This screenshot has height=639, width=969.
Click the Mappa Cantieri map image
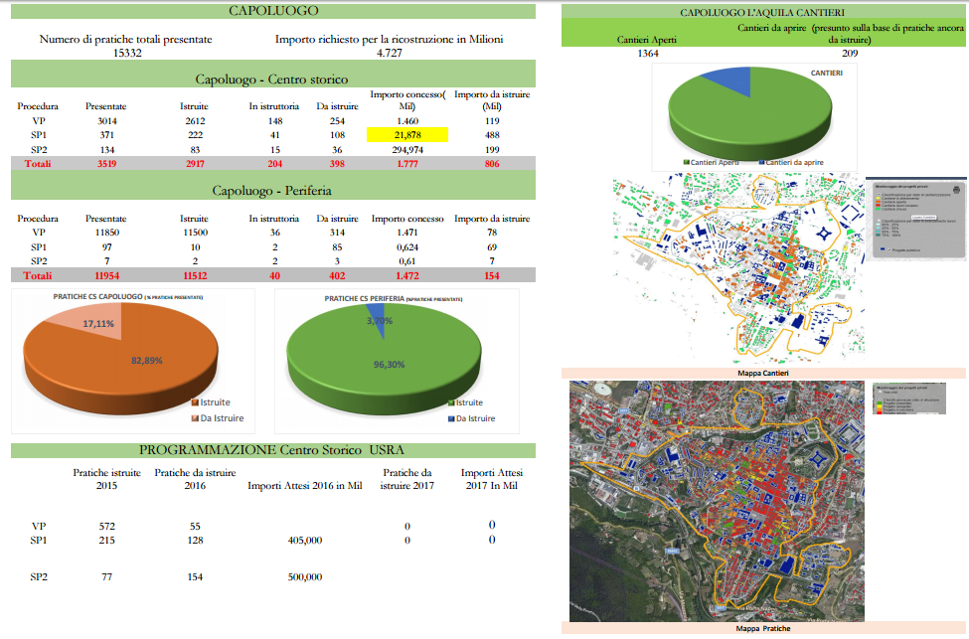pyautogui.click(x=737, y=270)
